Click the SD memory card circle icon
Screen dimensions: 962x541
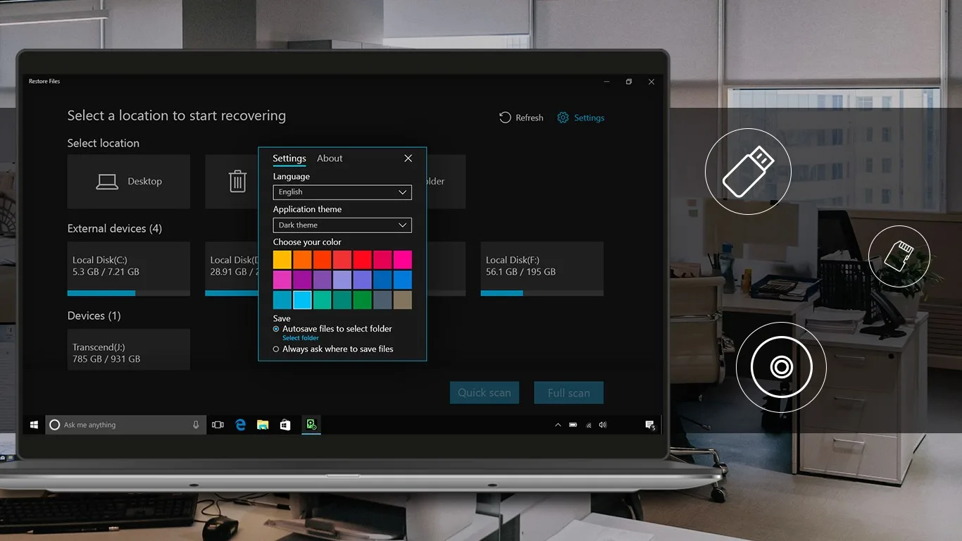click(899, 256)
